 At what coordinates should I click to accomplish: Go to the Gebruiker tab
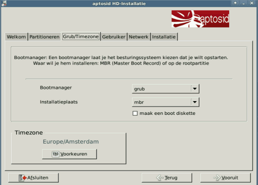114,37
